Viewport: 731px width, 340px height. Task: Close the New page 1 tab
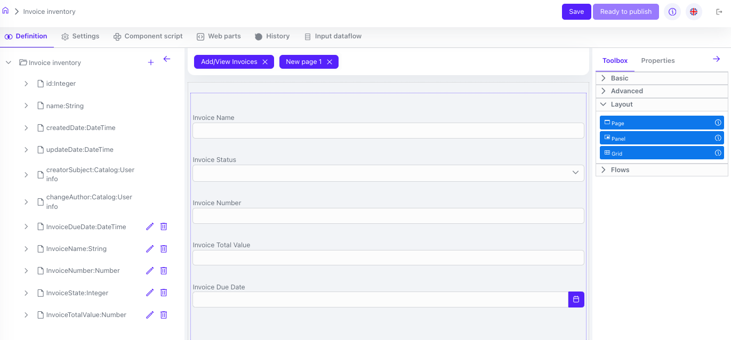[330, 62]
